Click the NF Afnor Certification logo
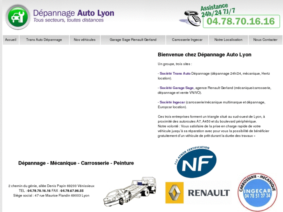The image size is (283, 212). 195,162
